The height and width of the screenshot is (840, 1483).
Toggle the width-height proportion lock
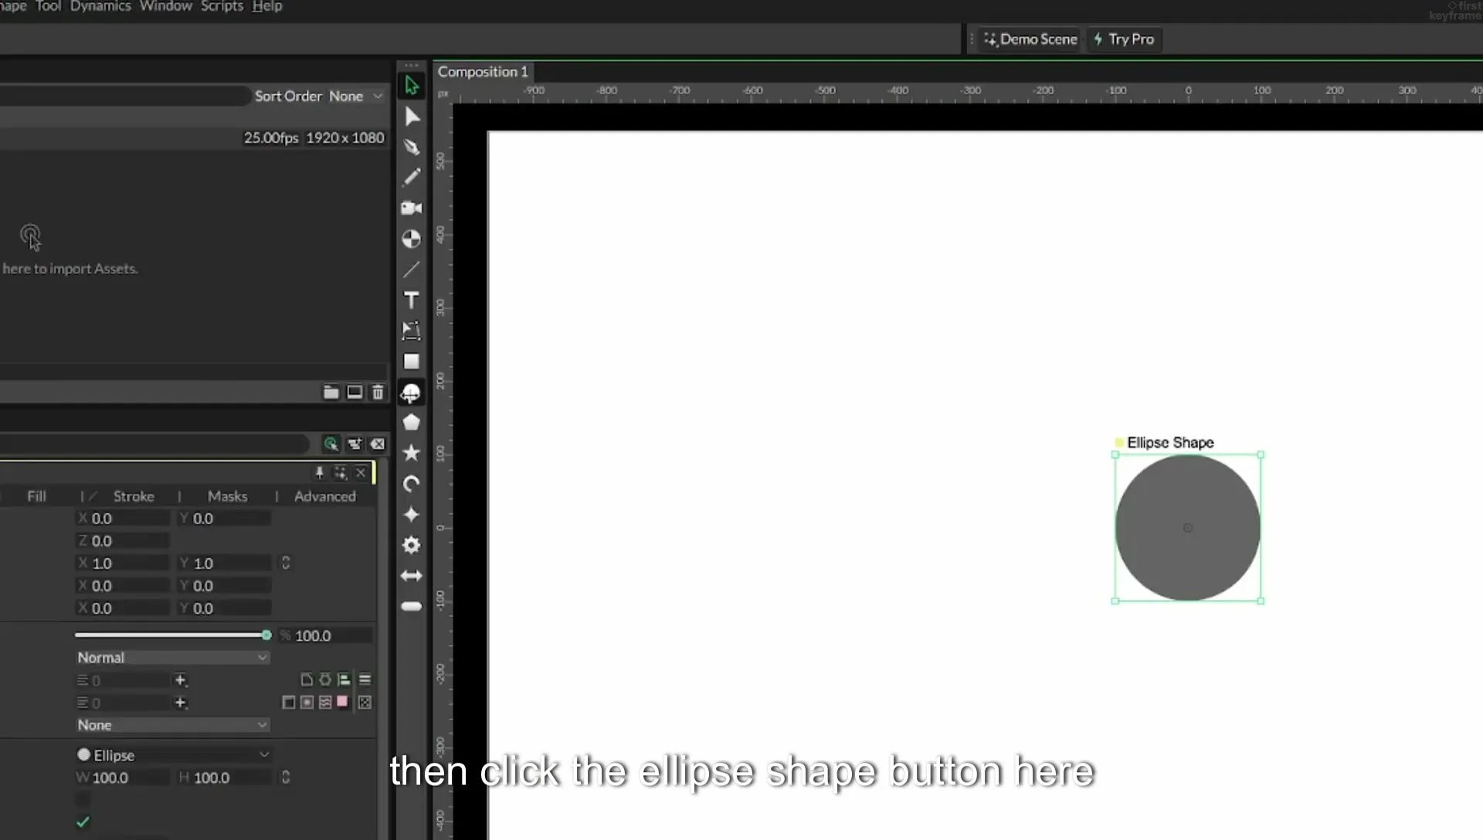[286, 777]
